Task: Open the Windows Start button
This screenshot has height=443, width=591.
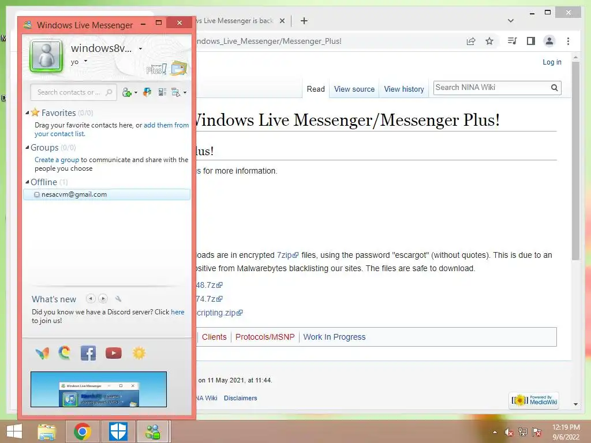Action: (x=14, y=431)
